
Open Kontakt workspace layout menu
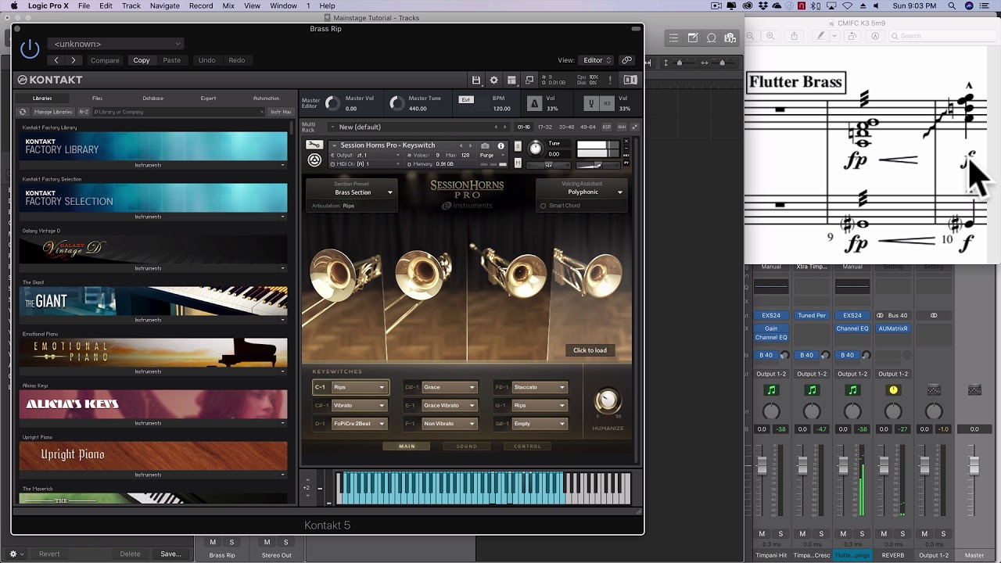point(511,80)
